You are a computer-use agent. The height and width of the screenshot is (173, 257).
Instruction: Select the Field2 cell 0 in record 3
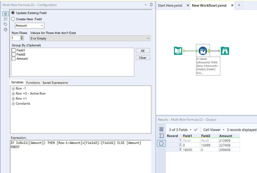click(x=209, y=150)
